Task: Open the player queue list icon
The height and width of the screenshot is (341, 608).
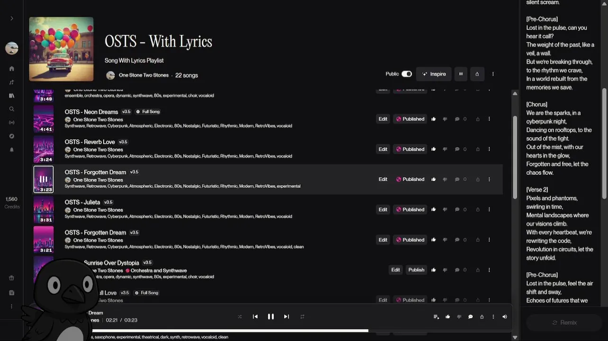Action: click(x=436, y=317)
